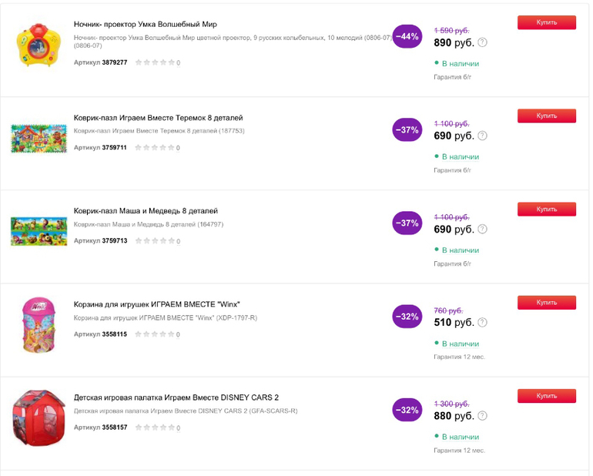This screenshot has width=593, height=476.
Task: Rate the Умка night light projector with stars
Action: pos(155,62)
